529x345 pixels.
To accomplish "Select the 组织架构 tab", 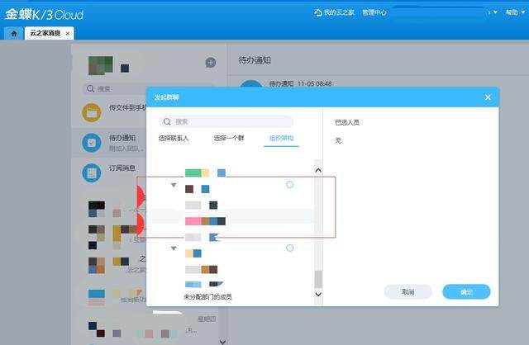I will click(x=281, y=138).
